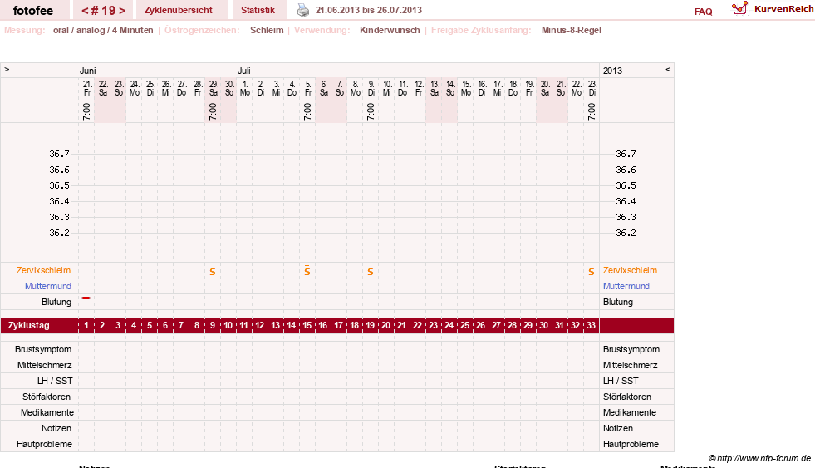Click the S mucus symbol on 23 July

pyautogui.click(x=591, y=272)
